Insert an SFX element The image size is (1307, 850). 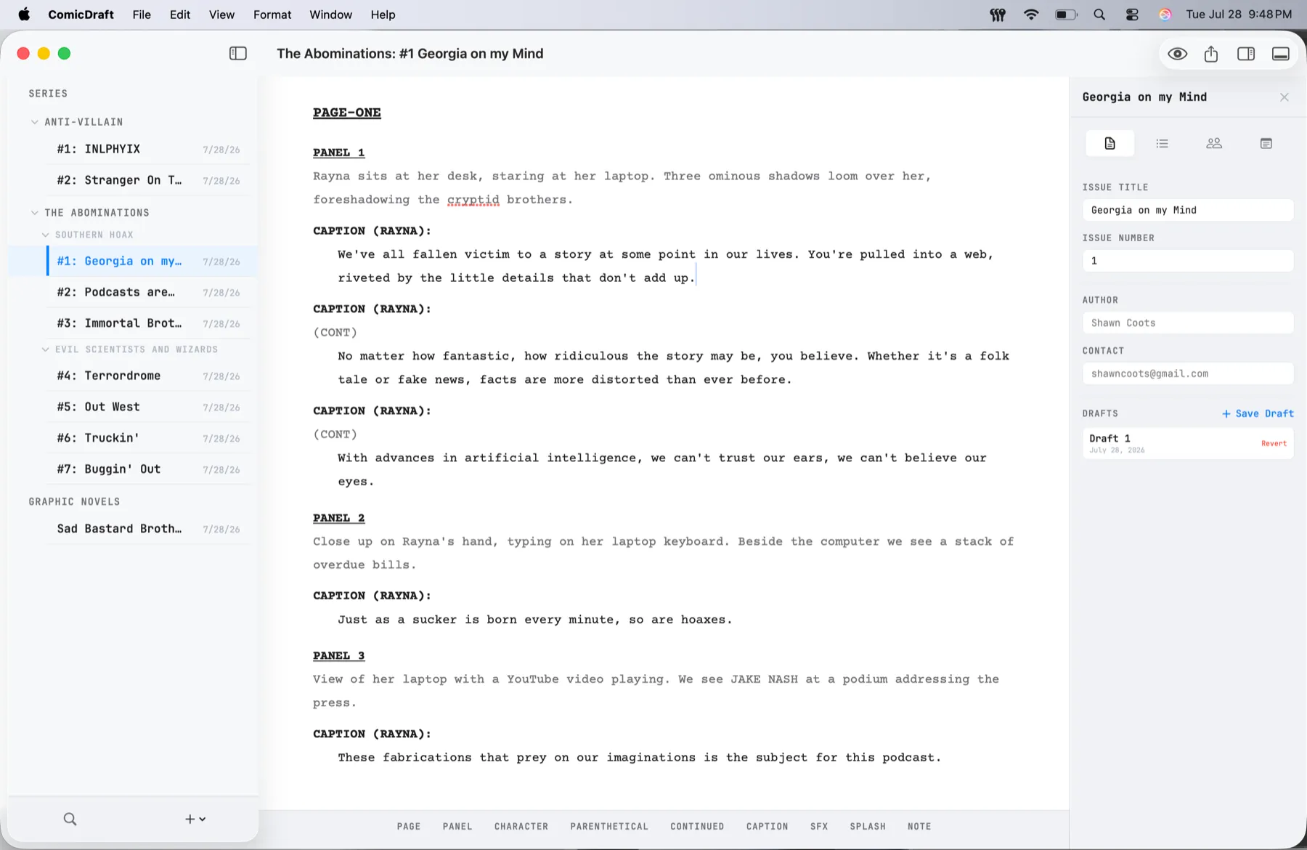[x=819, y=827]
